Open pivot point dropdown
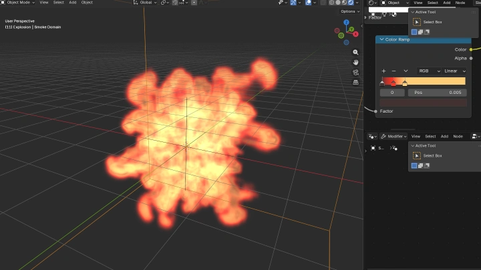481x270 pixels. click(165, 3)
